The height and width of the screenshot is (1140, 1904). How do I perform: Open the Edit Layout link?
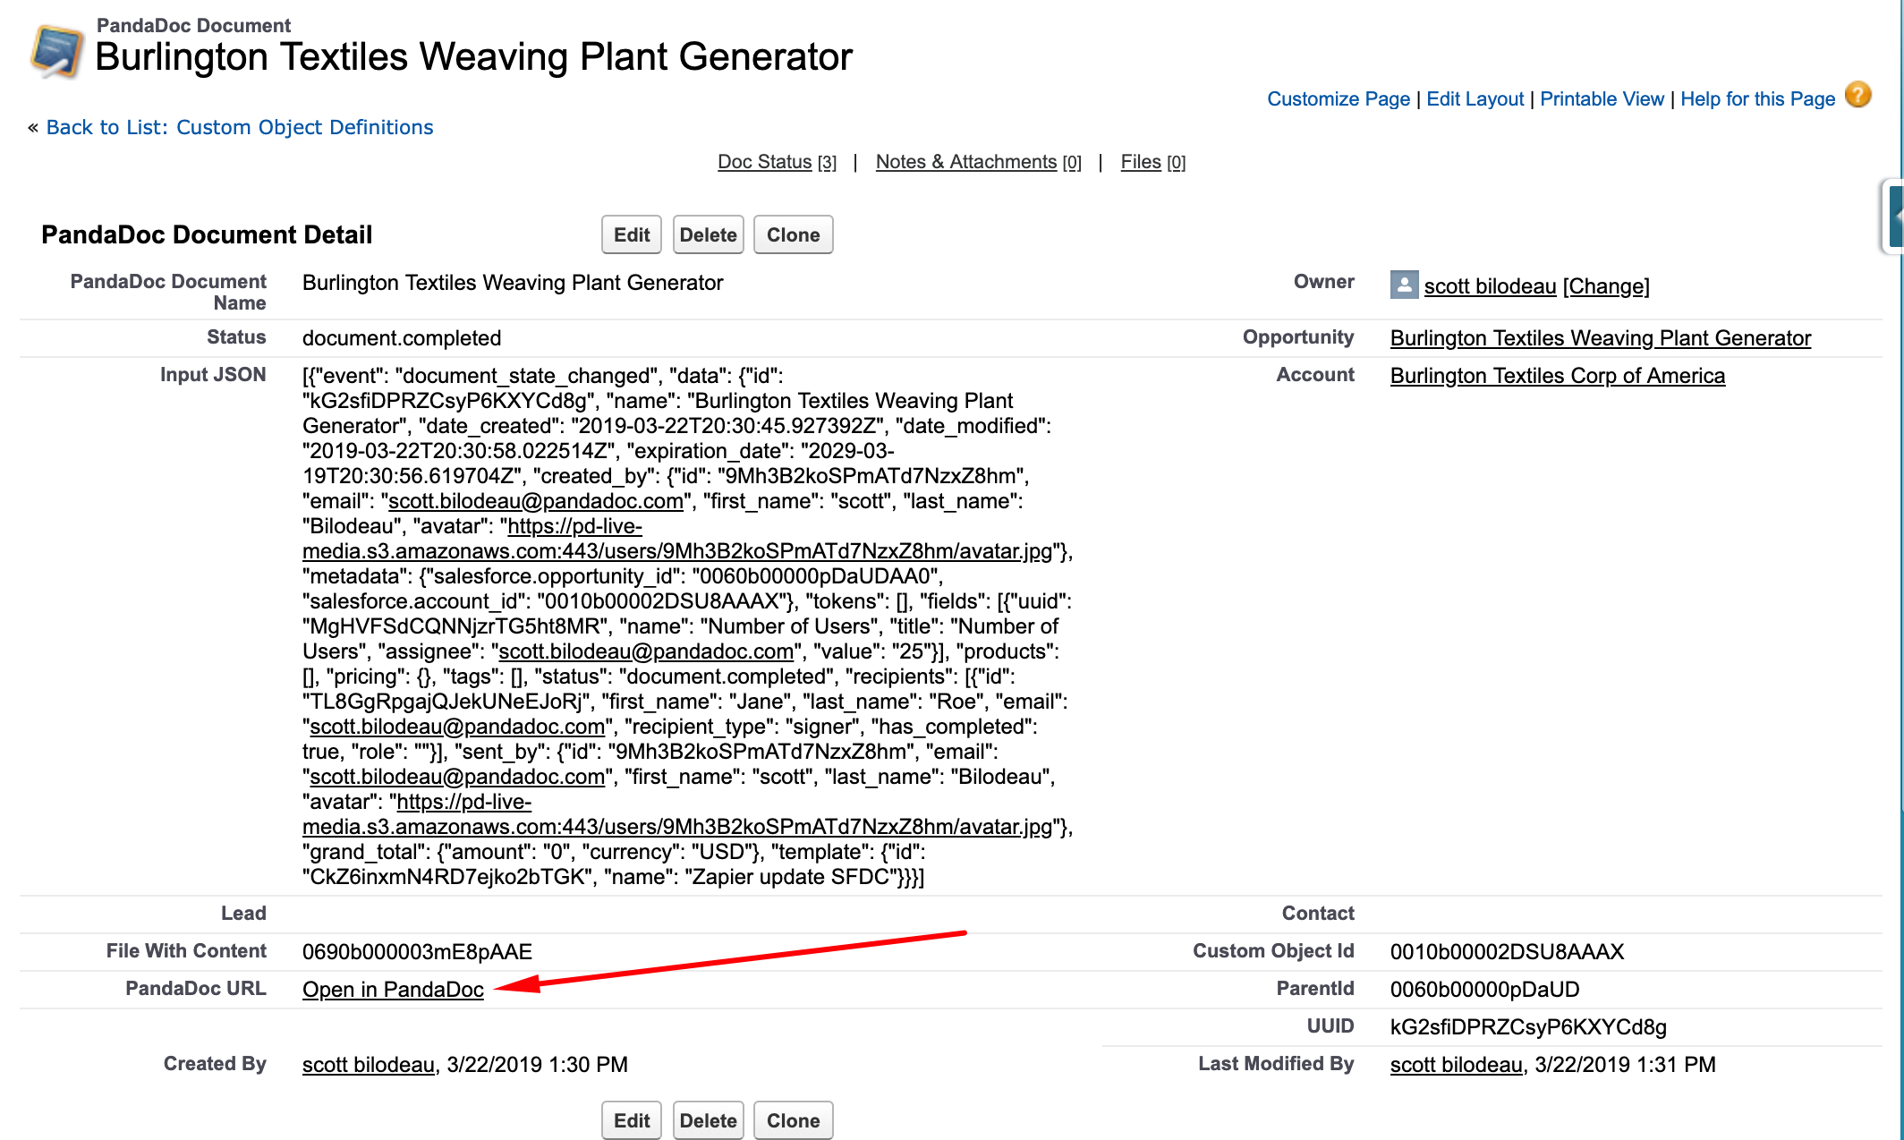tap(1475, 98)
